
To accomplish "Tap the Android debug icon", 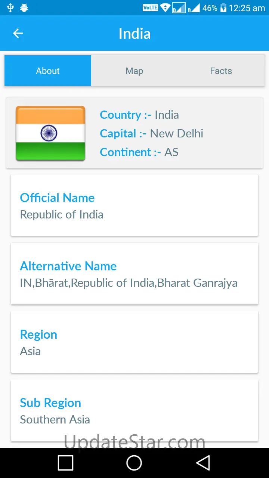I will [x=24, y=8].
